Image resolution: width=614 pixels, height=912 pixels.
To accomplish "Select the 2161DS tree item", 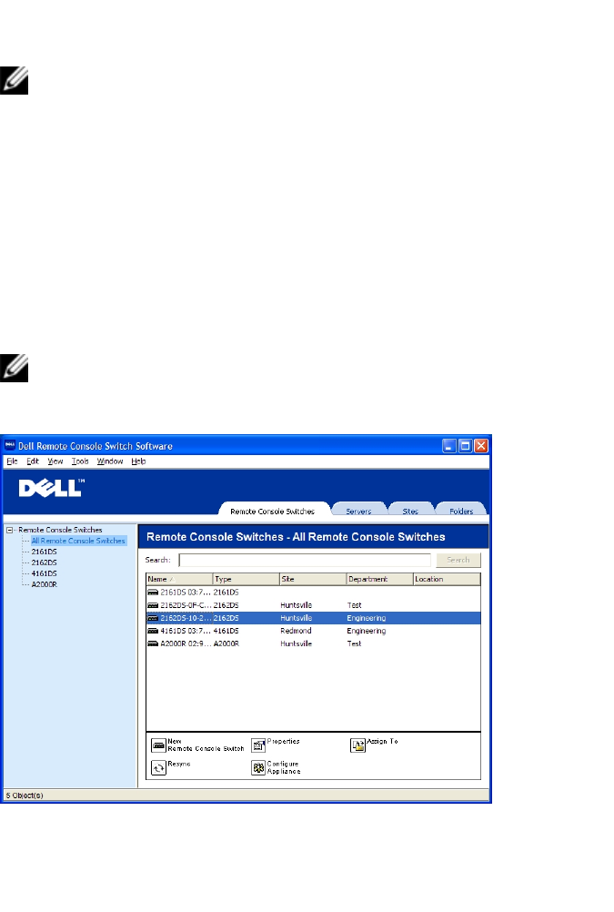I will click(45, 552).
